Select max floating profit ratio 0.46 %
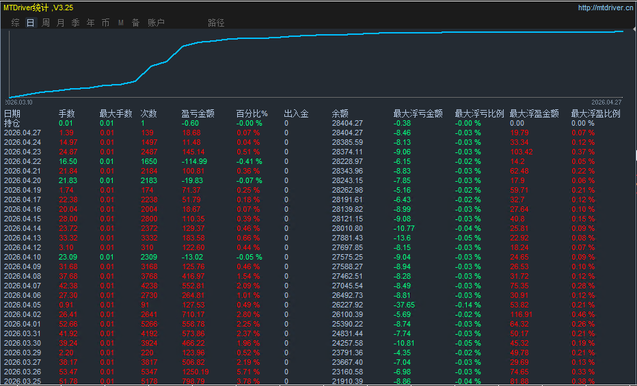 (x=582, y=314)
